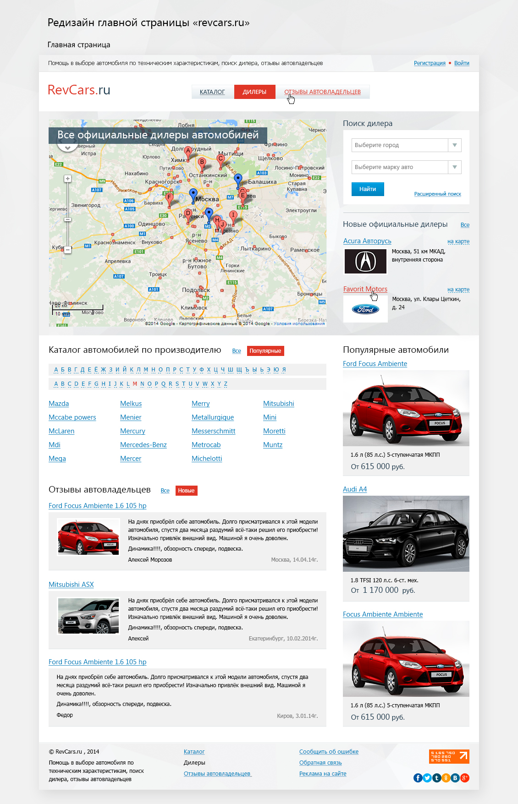Select the 'Популярные' catalog filter tag
The height and width of the screenshot is (804, 518).
265,351
